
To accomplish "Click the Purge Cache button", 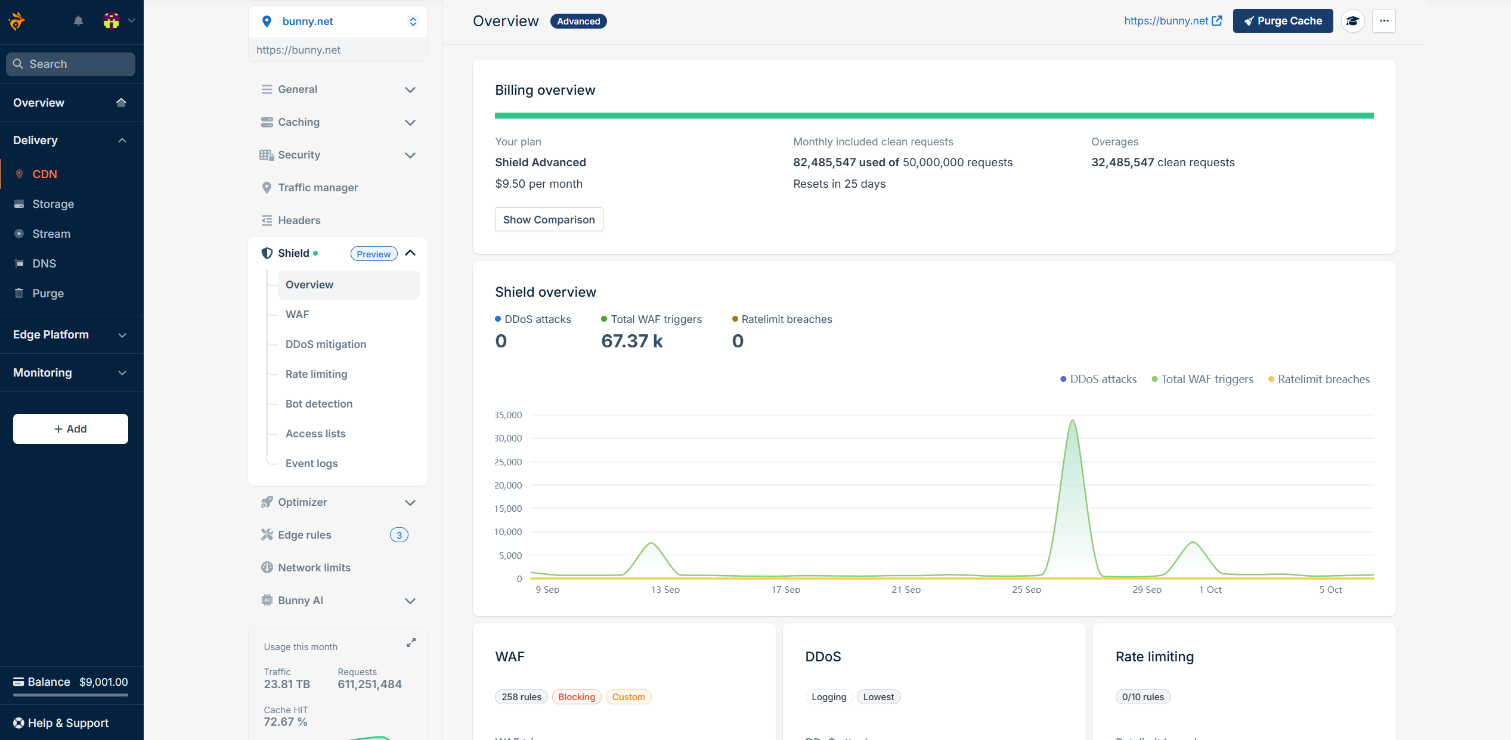I will (x=1283, y=21).
